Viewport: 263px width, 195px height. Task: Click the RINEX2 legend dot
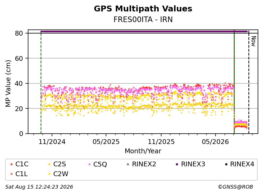pos(128,164)
